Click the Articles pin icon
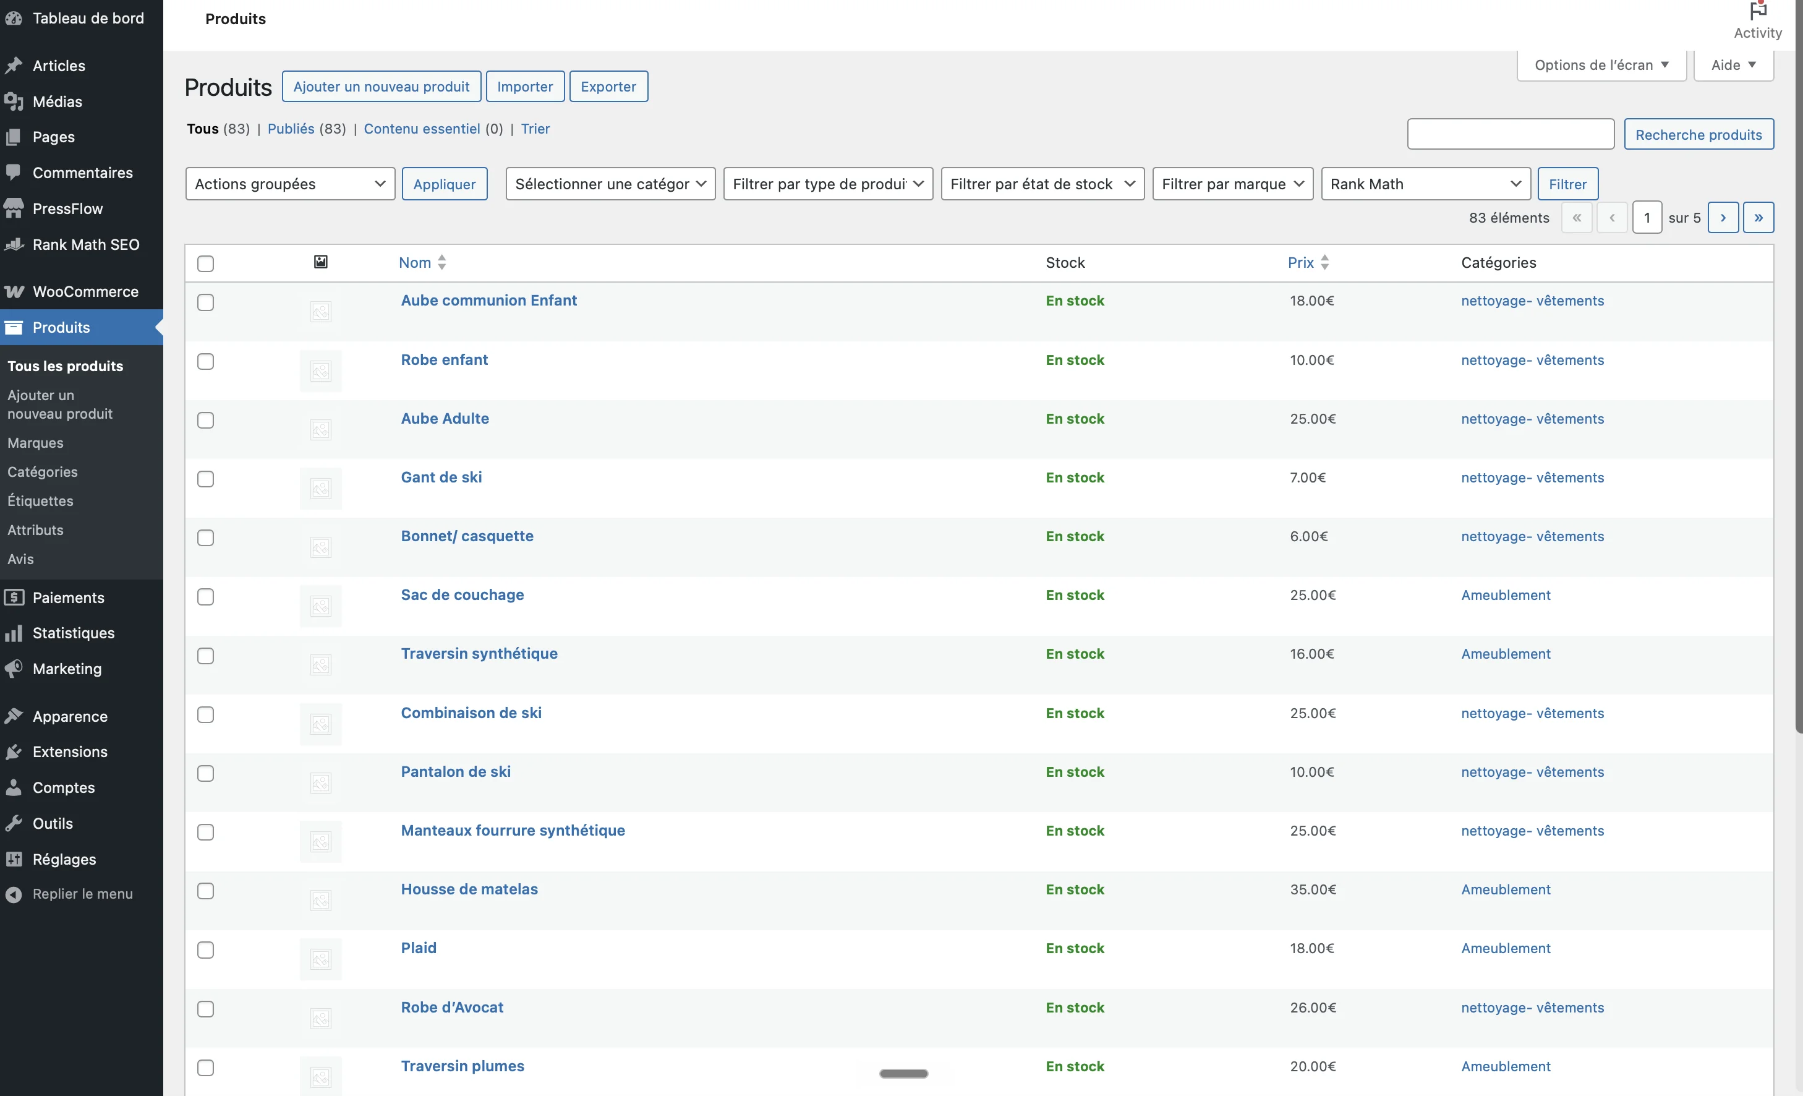The height and width of the screenshot is (1096, 1803). (14, 66)
